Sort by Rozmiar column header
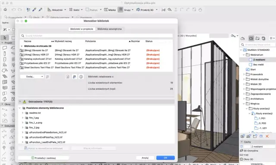 tap(135, 41)
